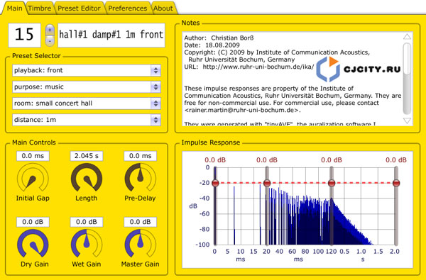The image size is (426, 280).
Task: Click the Master Gain knob
Action: tap(140, 244)
